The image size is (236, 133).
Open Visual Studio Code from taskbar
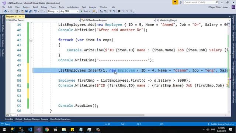tap(30, 130)
